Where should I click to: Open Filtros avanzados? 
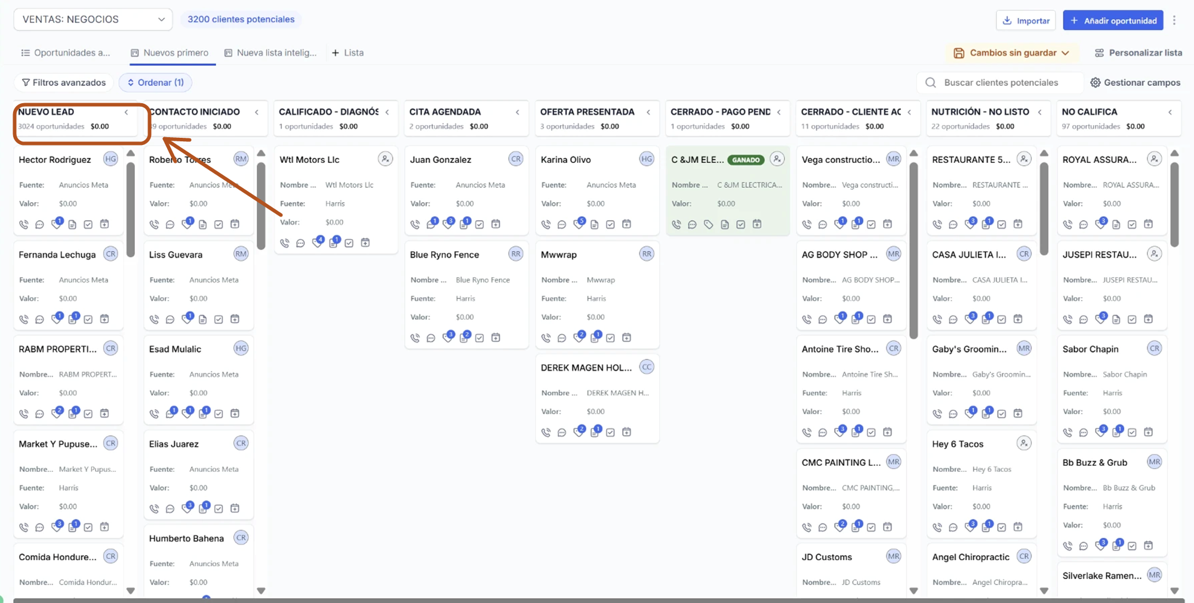click(x=64, y=82)
